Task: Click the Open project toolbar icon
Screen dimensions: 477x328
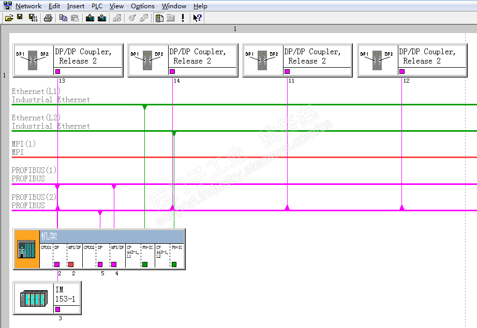Action: coord(9,18)
